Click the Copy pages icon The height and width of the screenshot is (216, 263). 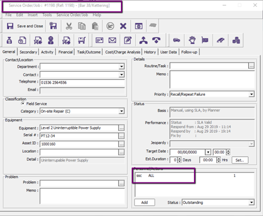point(82,26)
